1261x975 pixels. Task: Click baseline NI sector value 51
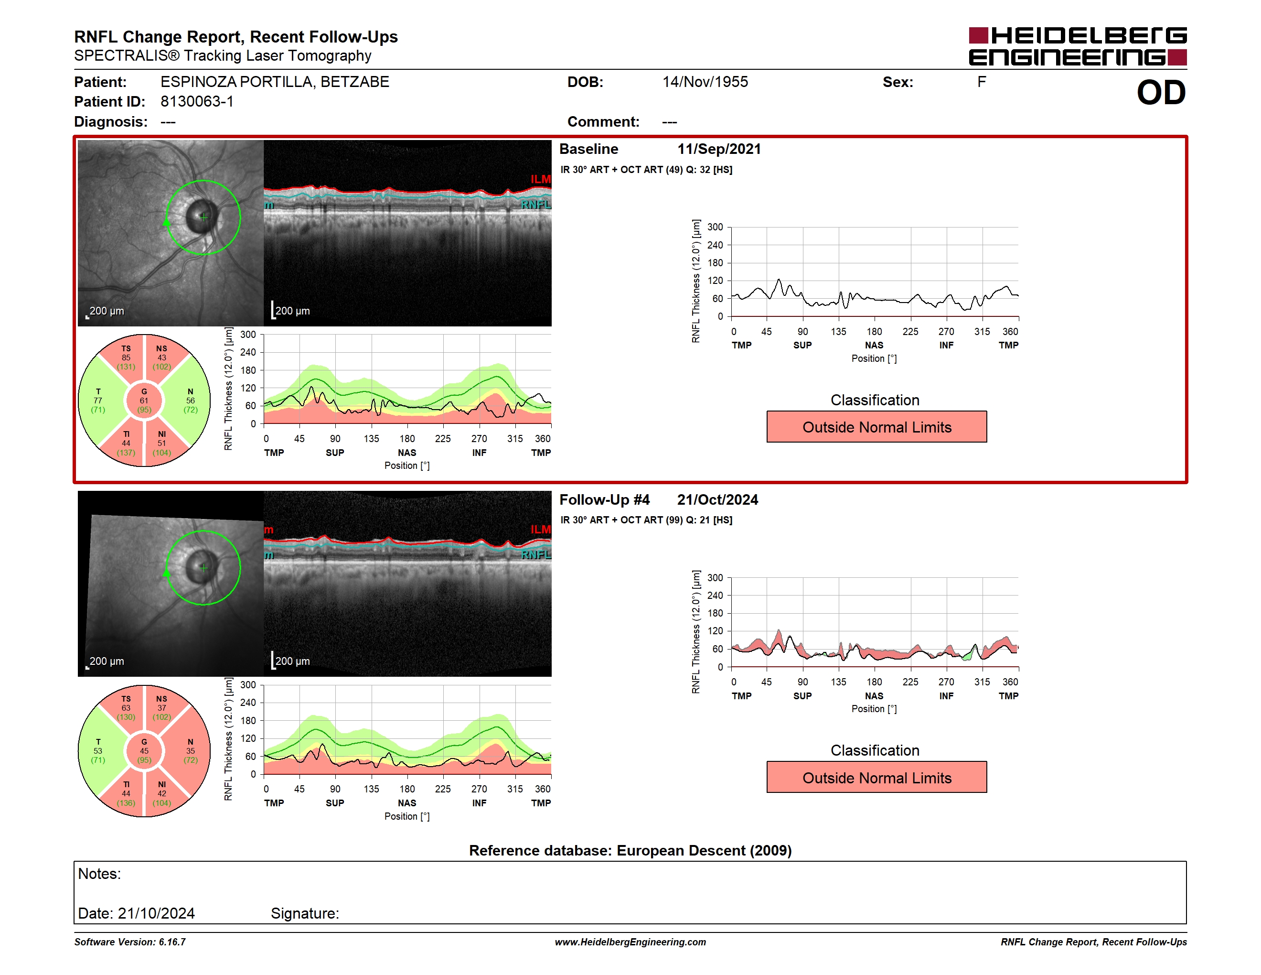[161, 443]
